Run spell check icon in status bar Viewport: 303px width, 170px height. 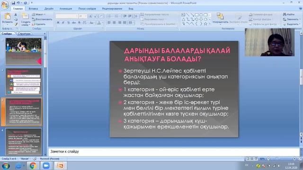[x=35, y=159]
